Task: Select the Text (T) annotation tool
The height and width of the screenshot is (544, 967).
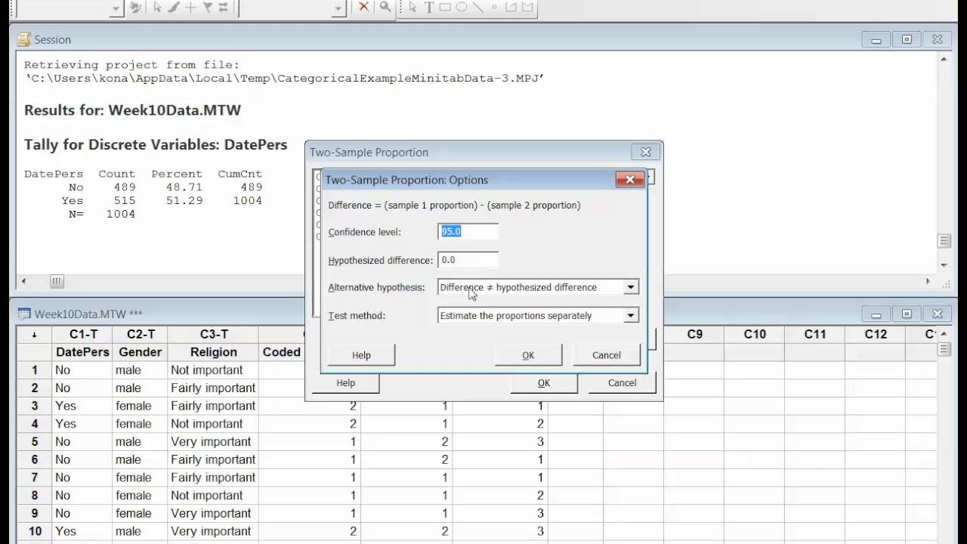Action: (x=429, y=7)
